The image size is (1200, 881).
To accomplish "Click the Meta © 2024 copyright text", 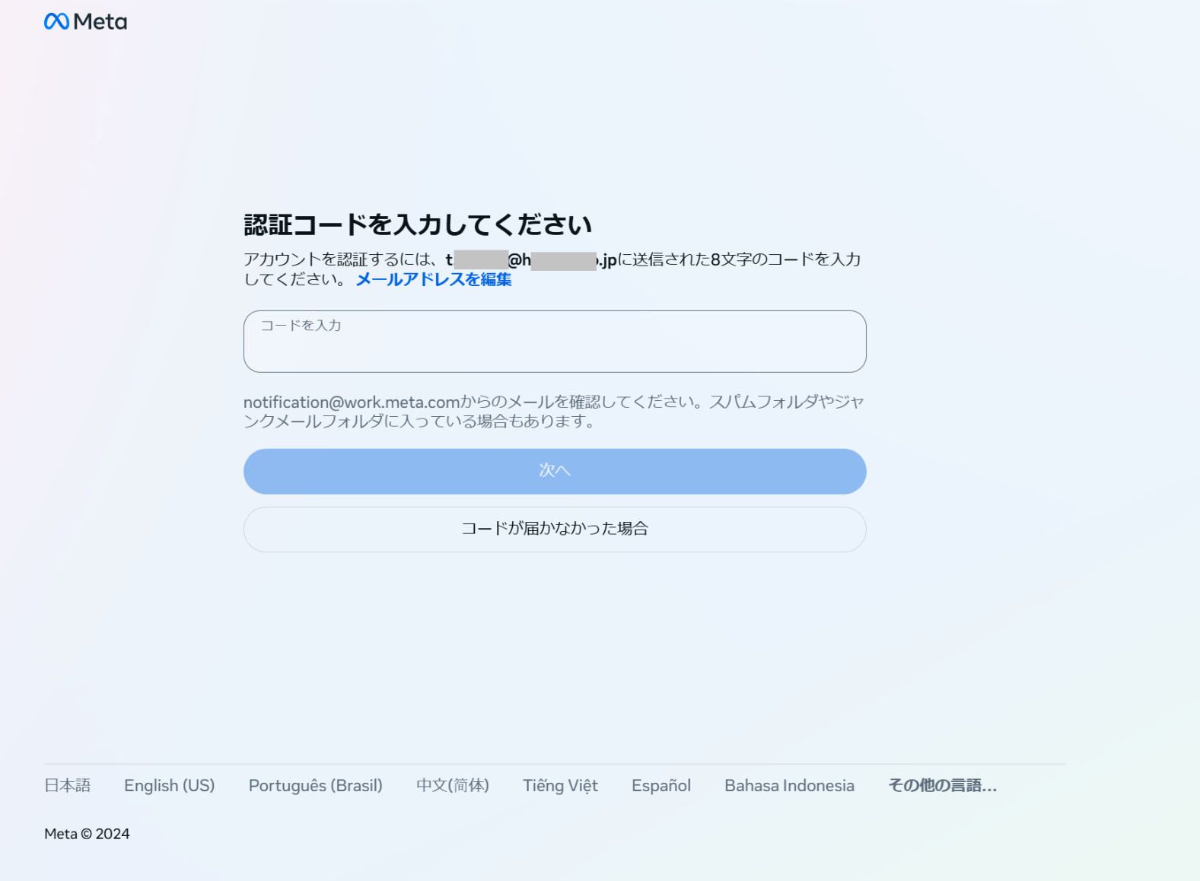I will 87,834.
